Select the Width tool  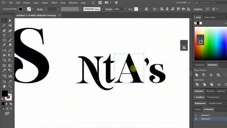(x=4, y=55)
